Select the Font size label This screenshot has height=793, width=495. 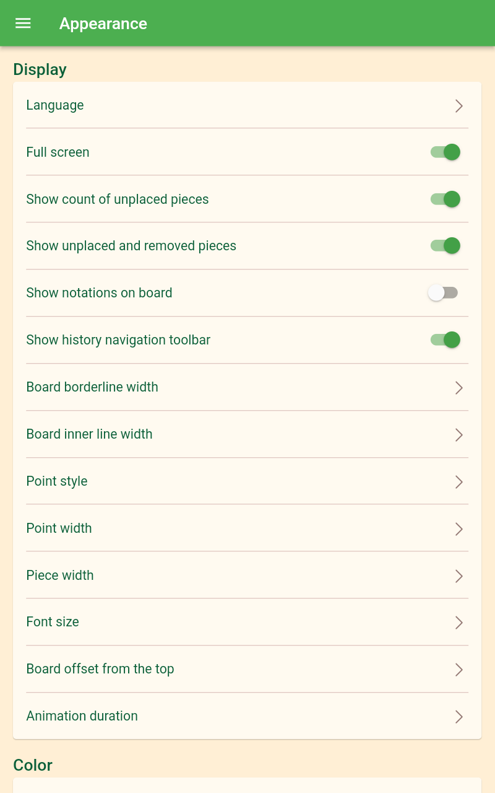point(53,622)
